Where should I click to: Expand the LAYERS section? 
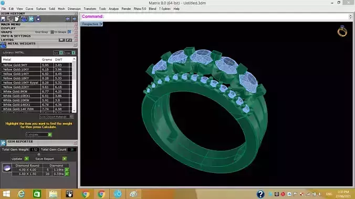7,40
